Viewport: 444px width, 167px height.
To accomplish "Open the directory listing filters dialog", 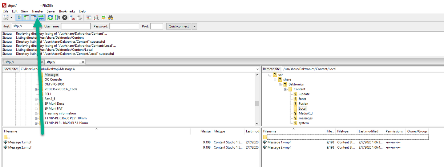I will click(89, 18).
